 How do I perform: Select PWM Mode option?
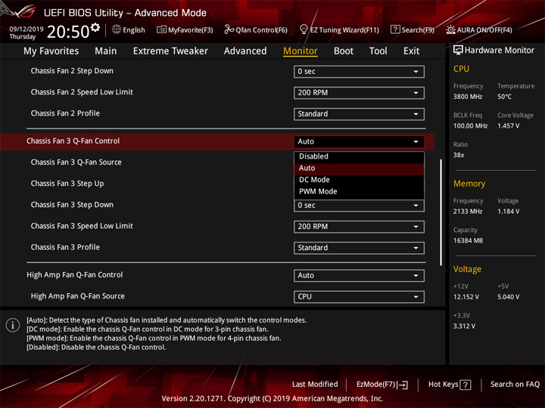pos(359,191)
